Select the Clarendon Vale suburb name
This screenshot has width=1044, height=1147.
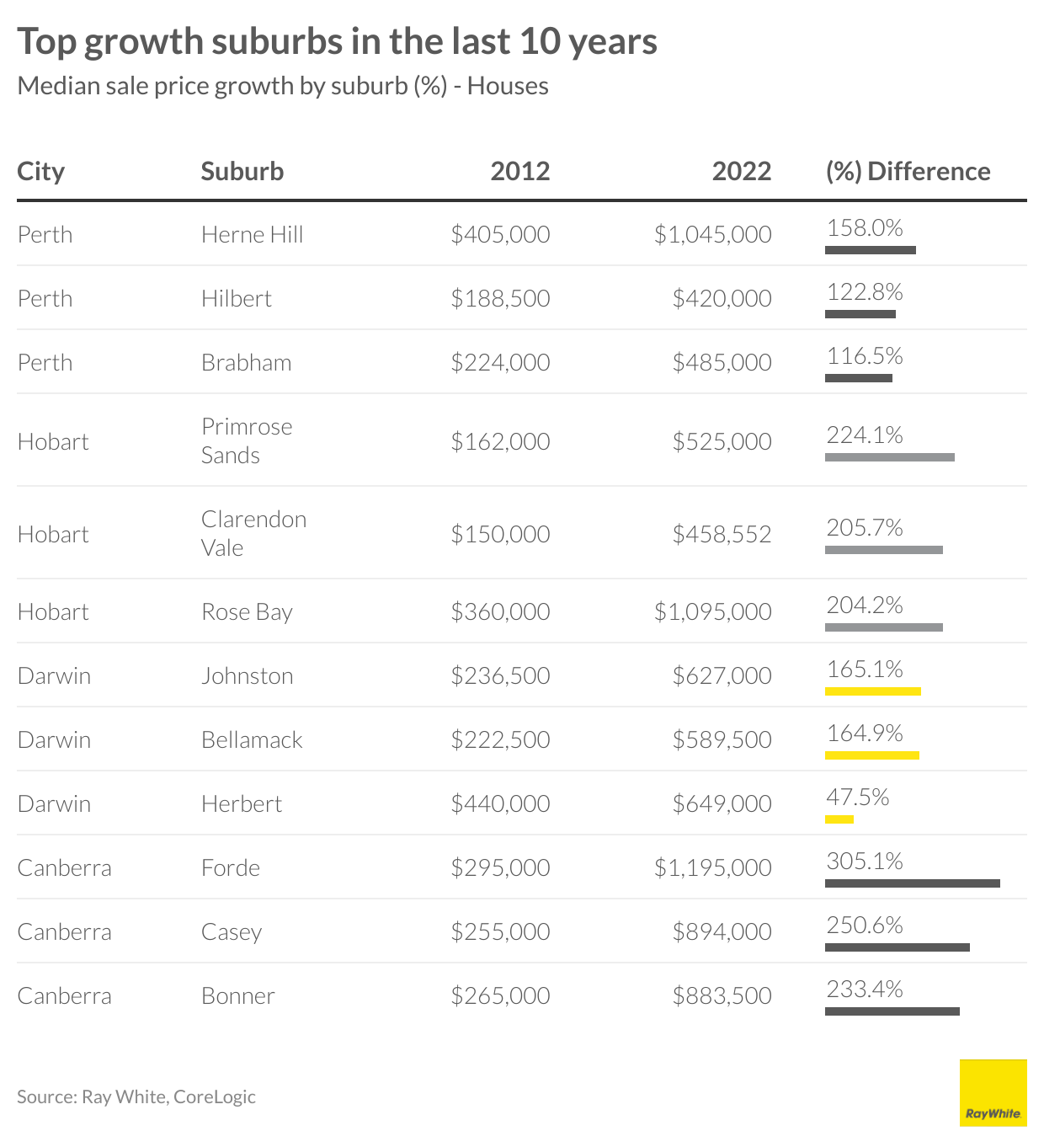(253, 534)
